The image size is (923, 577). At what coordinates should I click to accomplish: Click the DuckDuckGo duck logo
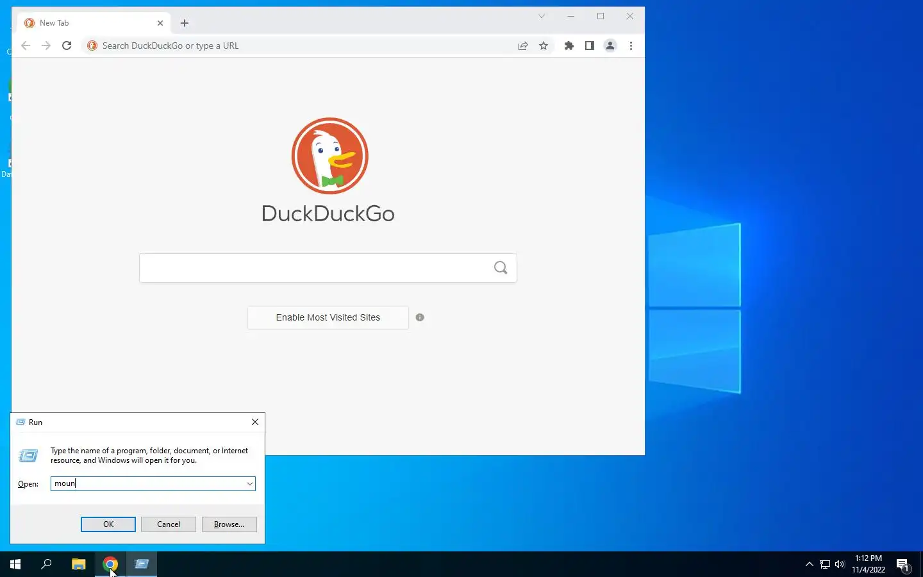tap(329, 156)
